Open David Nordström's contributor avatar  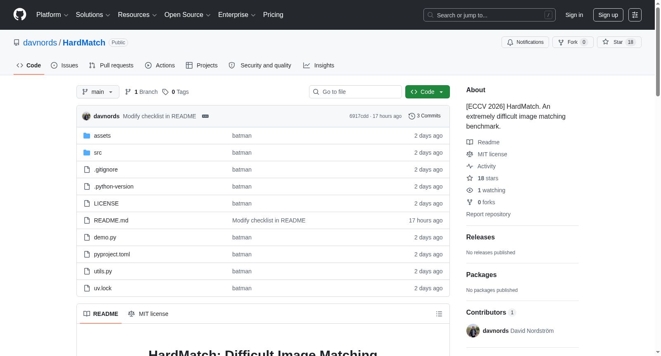(473, 331)
